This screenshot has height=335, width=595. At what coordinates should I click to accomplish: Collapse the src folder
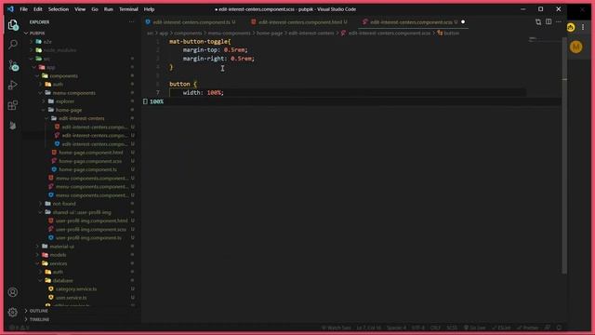pyautogui.click(x=46, y=59)
